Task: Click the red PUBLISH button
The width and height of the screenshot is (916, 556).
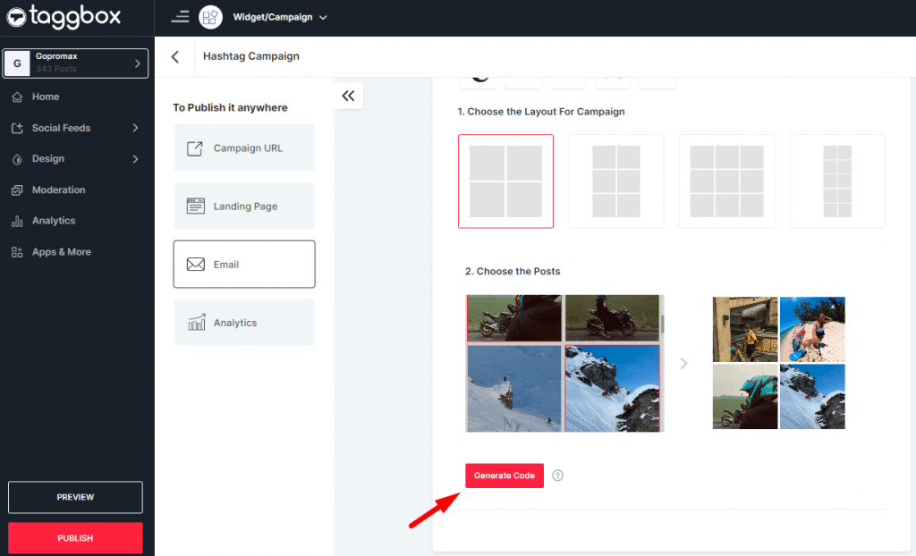Action: point(75,538)
